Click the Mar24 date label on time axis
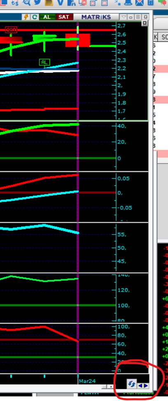Viewport: 168px width, 401px height. click(87, 381)
